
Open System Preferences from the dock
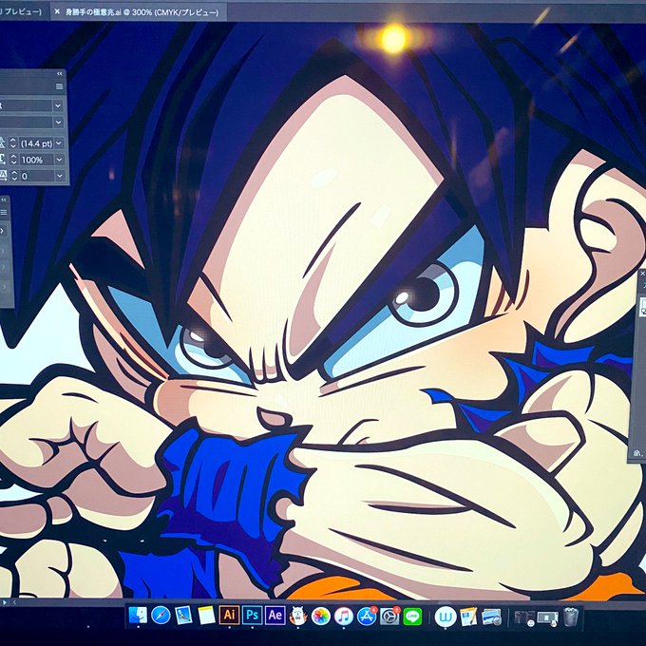(389, 617)
